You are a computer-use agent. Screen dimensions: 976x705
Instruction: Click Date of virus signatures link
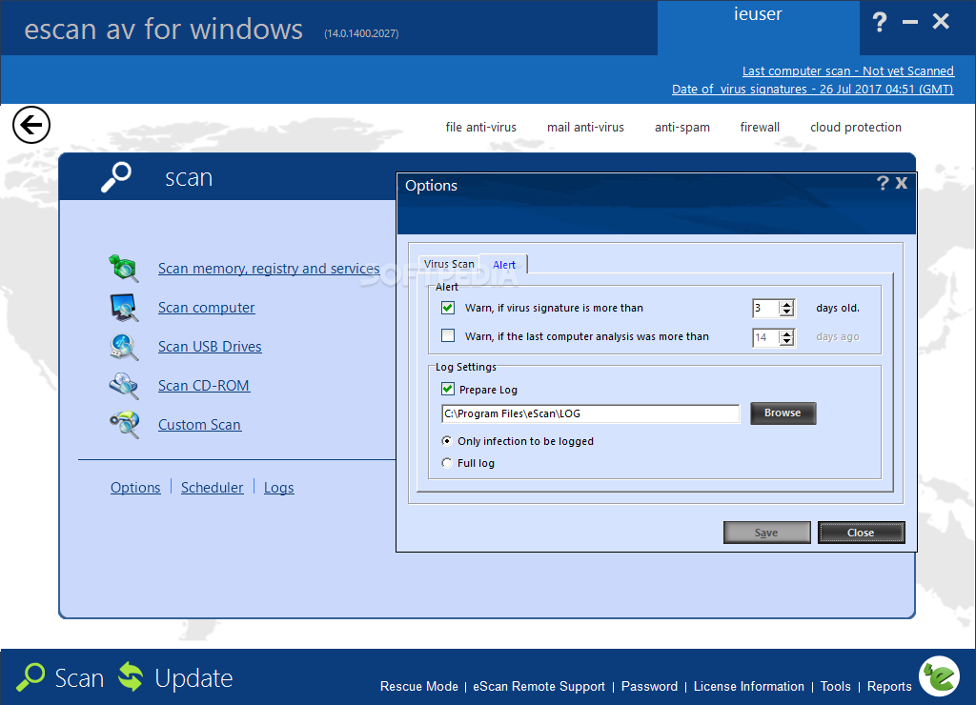812,89
